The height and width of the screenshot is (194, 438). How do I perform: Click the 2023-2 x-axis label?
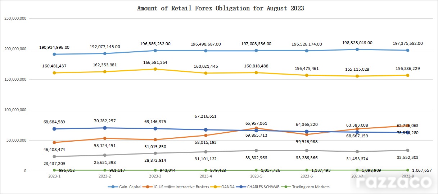tap(105, 176)
